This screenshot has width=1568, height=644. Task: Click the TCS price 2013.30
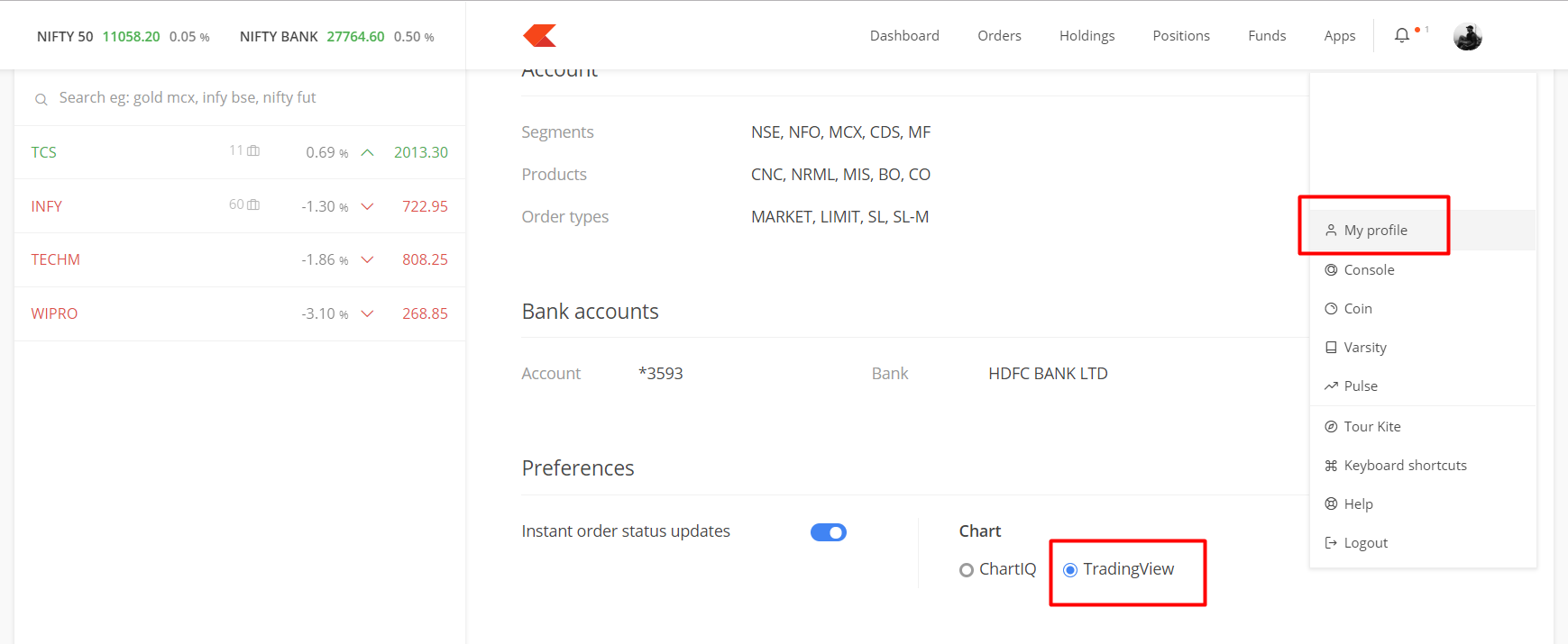coord(421,152)
